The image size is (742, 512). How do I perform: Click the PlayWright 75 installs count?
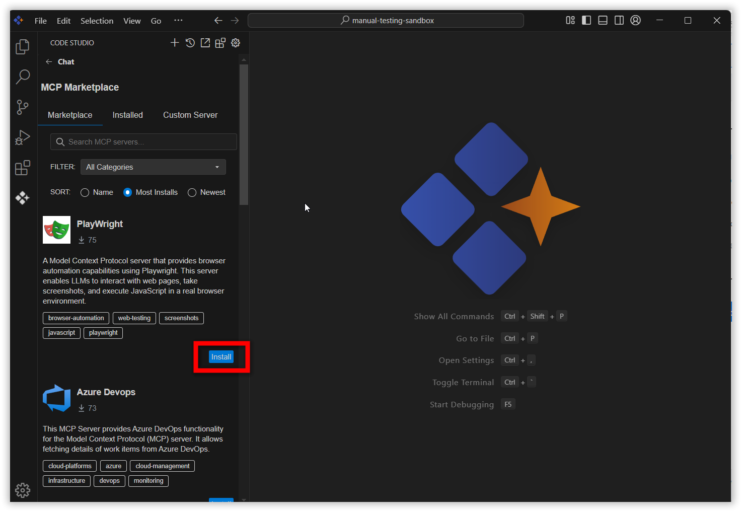click(87, 240)
